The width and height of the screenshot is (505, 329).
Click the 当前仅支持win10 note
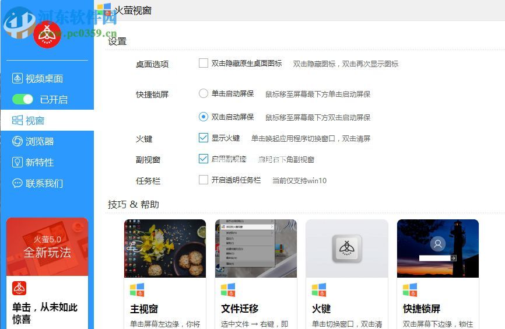click(x=299, y=180)
